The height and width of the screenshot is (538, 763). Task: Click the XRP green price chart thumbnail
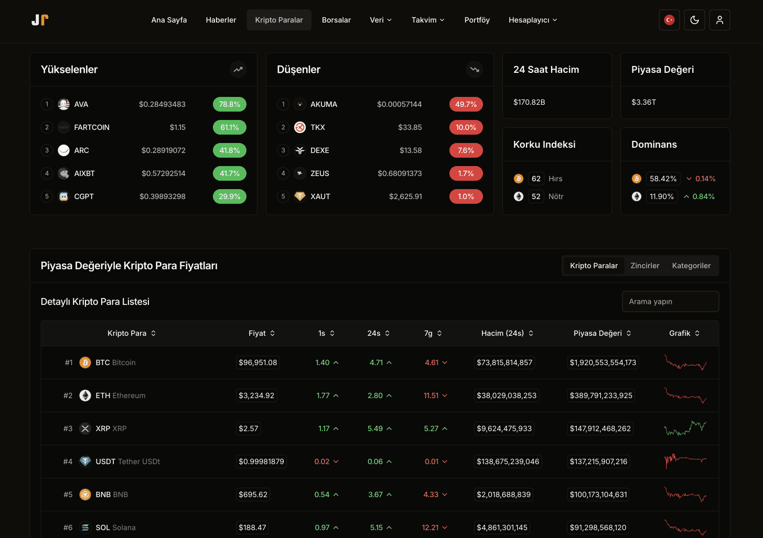click(685, 429)
